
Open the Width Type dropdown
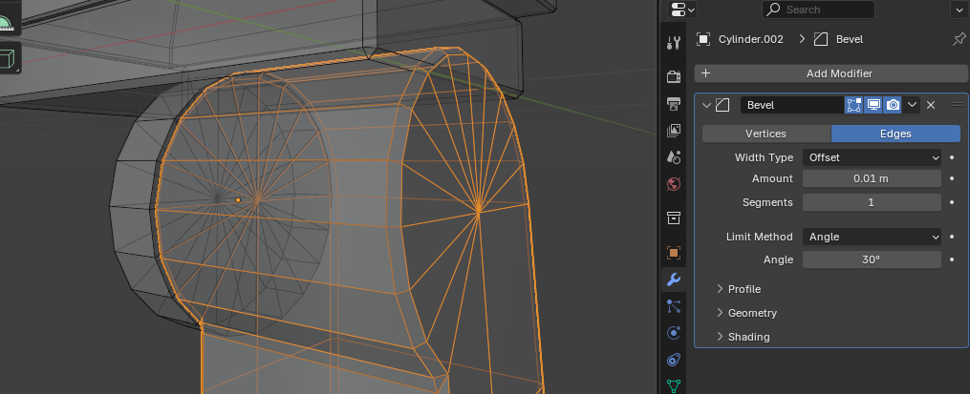pos(872,157)
